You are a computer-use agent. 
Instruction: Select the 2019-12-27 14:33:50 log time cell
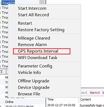click(x=61, y=105)
